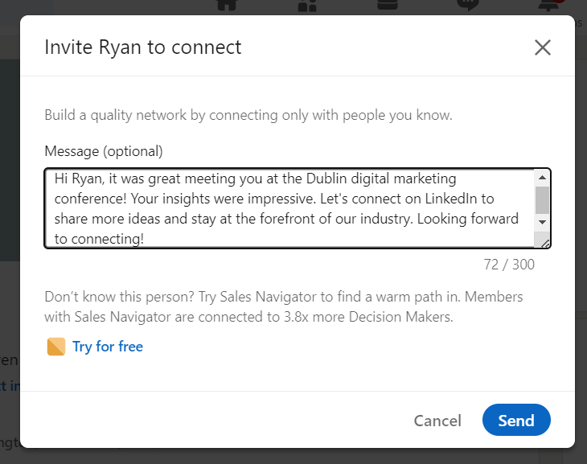Click the message box scroll down arrow
This screenshot has width=587, height=464.
pyautogui.click(x=542, y=222)
